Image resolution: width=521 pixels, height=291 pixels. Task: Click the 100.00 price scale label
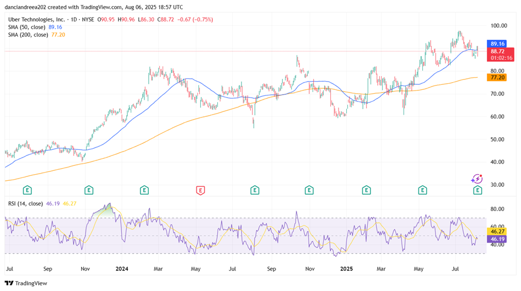pyautogui.click(x=499, y=26)
